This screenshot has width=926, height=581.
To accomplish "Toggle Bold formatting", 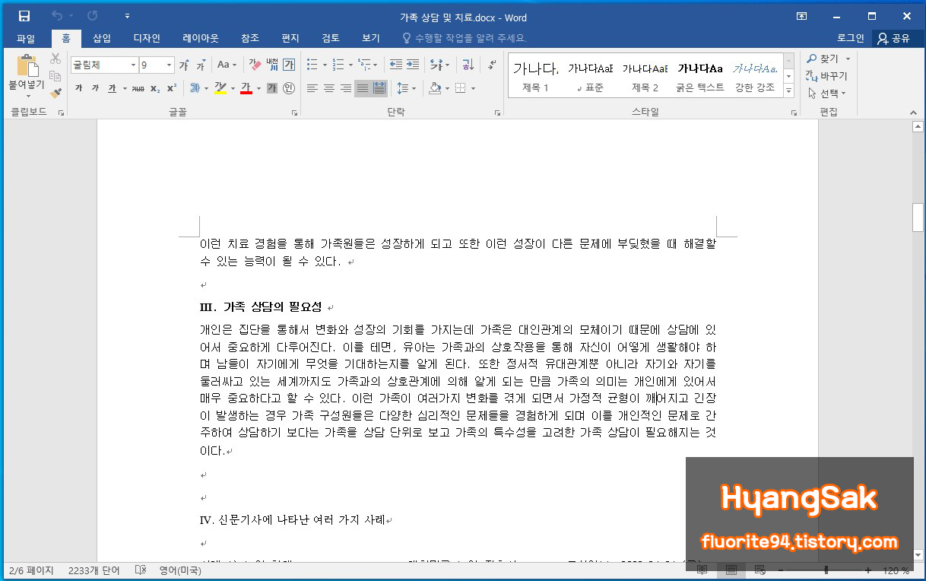I will pyautogui.click(x=78, y=89).
